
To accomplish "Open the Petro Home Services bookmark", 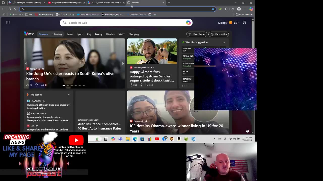I will click(88, 15).
